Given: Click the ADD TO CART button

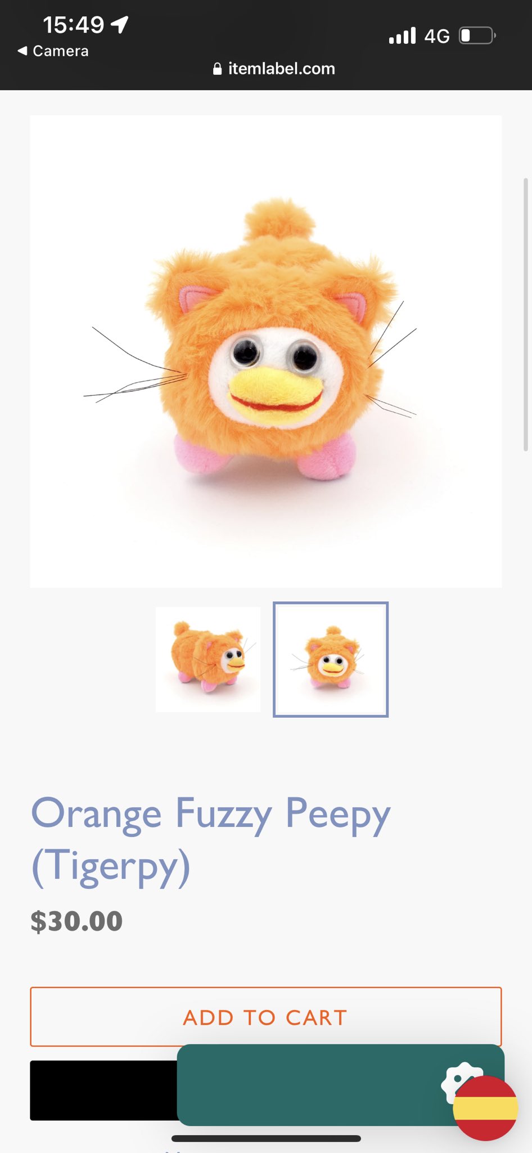Looking at the screenshot, I should coord(266,1017).
